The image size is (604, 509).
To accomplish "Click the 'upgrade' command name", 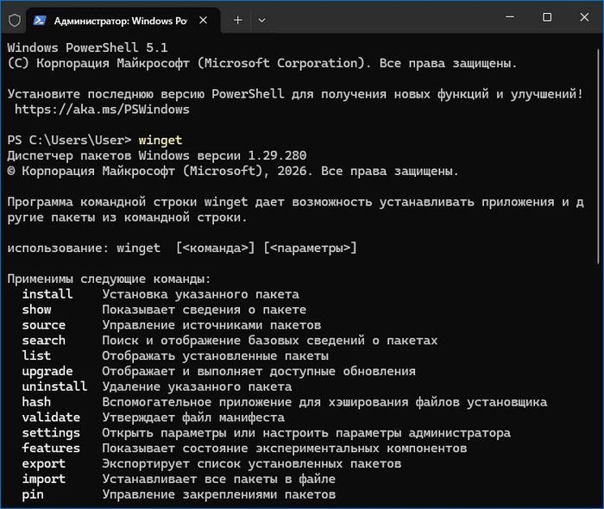I will pos(47,372).
